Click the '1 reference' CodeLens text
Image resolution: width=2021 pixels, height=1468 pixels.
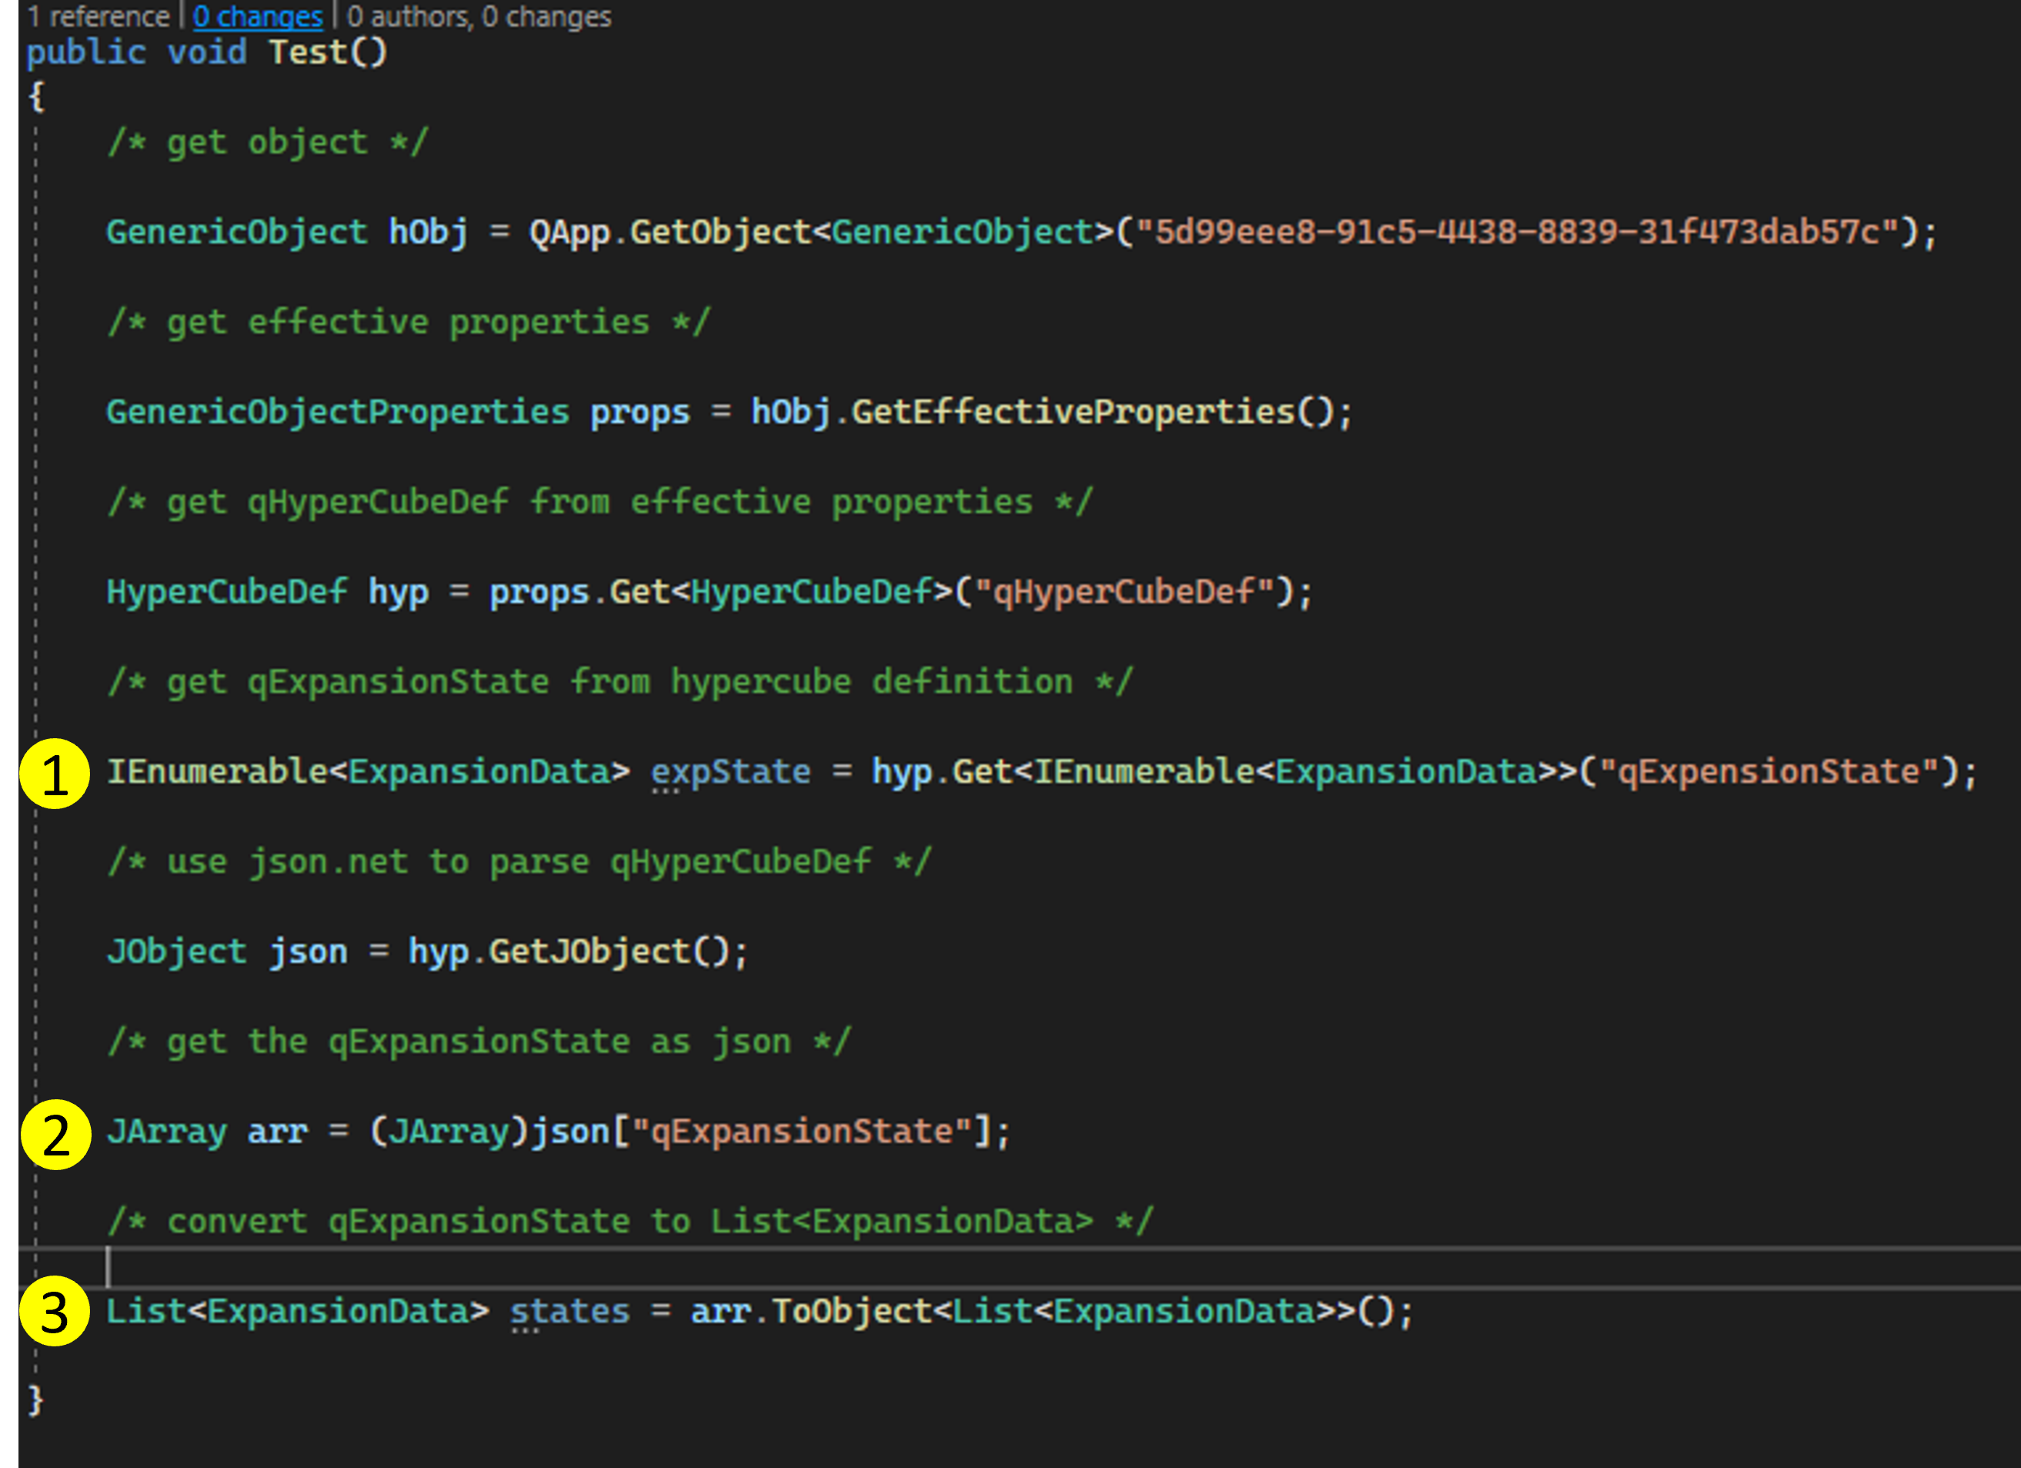pos(98,16)
